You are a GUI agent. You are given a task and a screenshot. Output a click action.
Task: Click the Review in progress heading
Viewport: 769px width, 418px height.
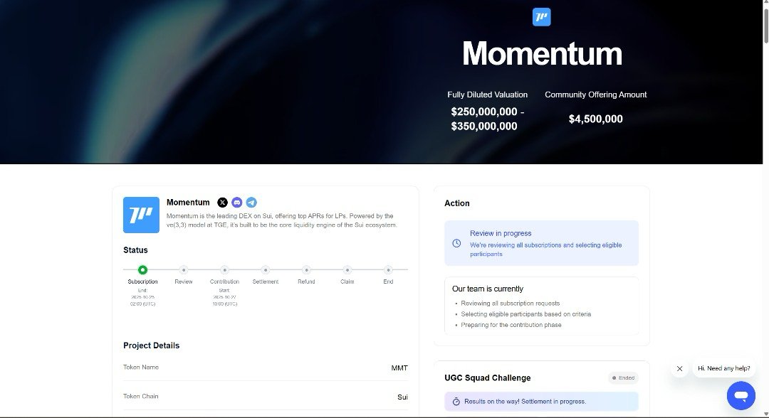click(500, 233)
